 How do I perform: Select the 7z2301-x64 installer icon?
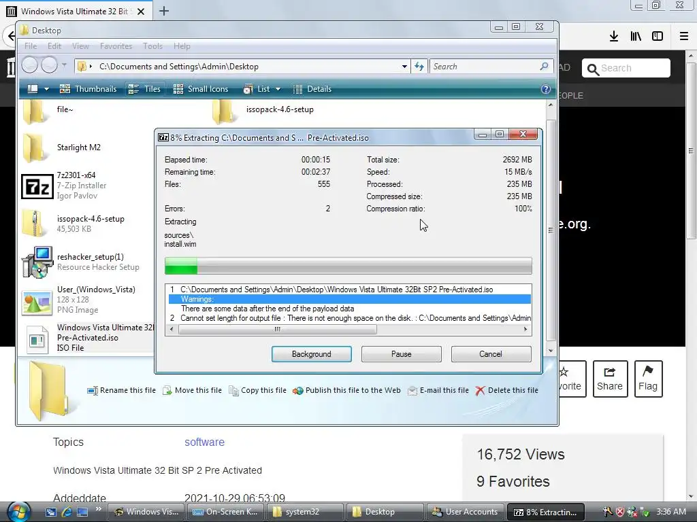[37, 186]
